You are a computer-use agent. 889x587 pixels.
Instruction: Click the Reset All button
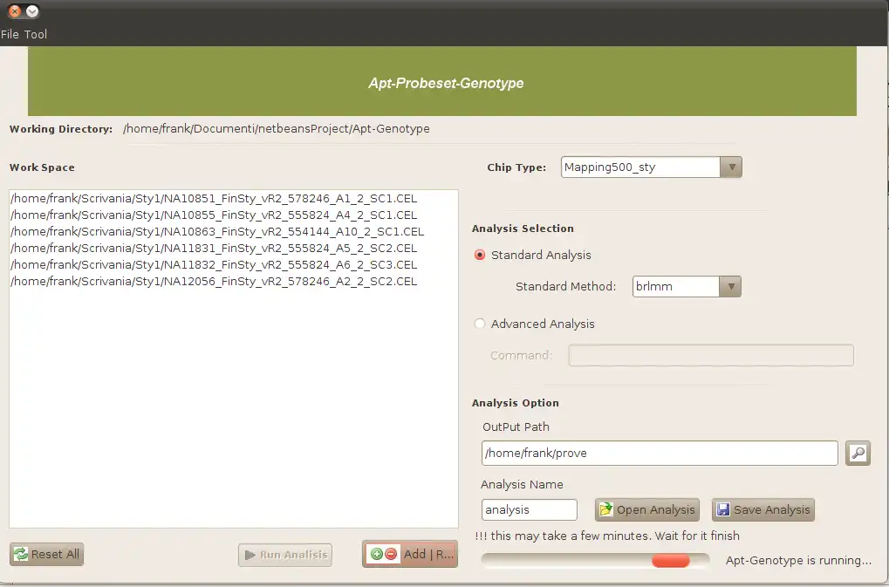[x=46, y=554]
